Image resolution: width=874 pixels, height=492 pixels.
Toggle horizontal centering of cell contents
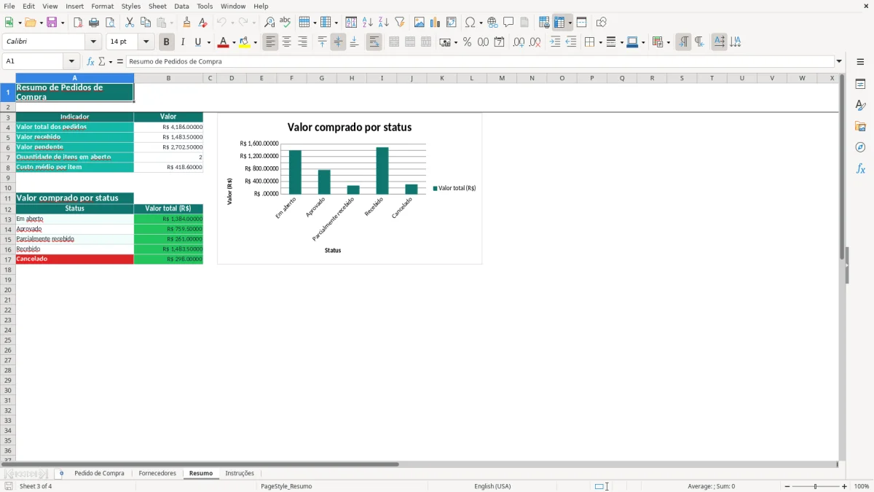286,42
